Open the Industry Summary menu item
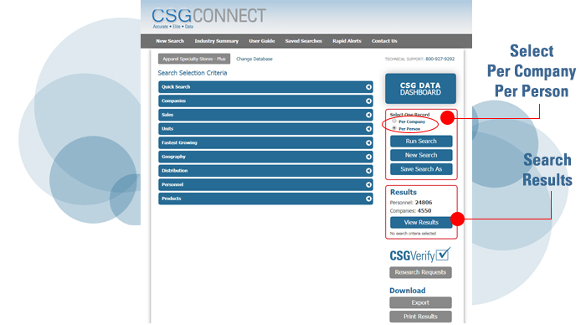586x325 pixels. pyautogui.click(x=216, y=41)
